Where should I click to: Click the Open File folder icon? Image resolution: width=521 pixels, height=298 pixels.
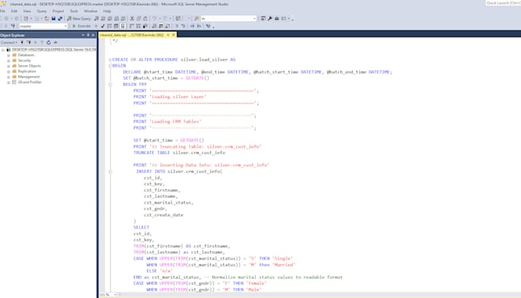[47, 18]
